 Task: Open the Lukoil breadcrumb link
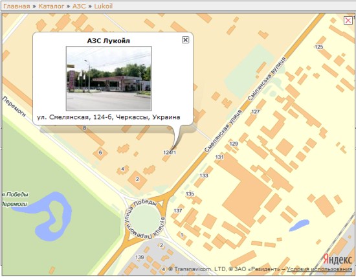pos(104,6)
